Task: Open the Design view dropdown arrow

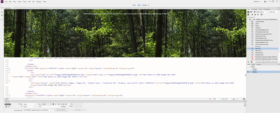Action: pos(149,5)
